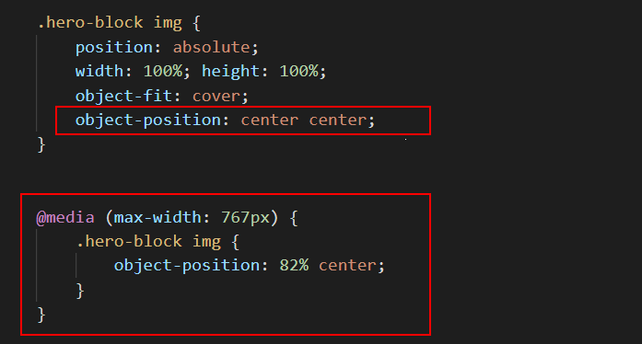This screenshot has width=642, height=344.
Task: Click the 'height' property name
Action: pos(230,72)
